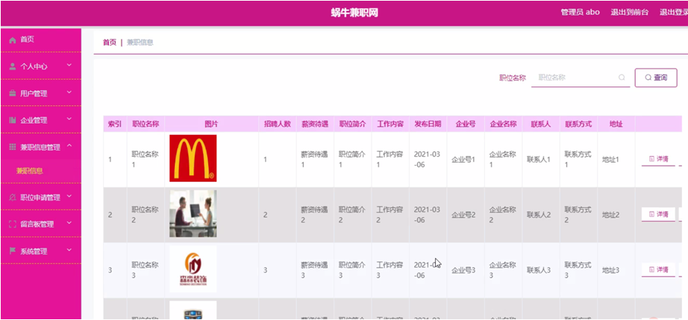Open the 企业管理 sidebar menu
Image resolution: width=688 pixels, height=320 pixels.
[x=34, y=120]
